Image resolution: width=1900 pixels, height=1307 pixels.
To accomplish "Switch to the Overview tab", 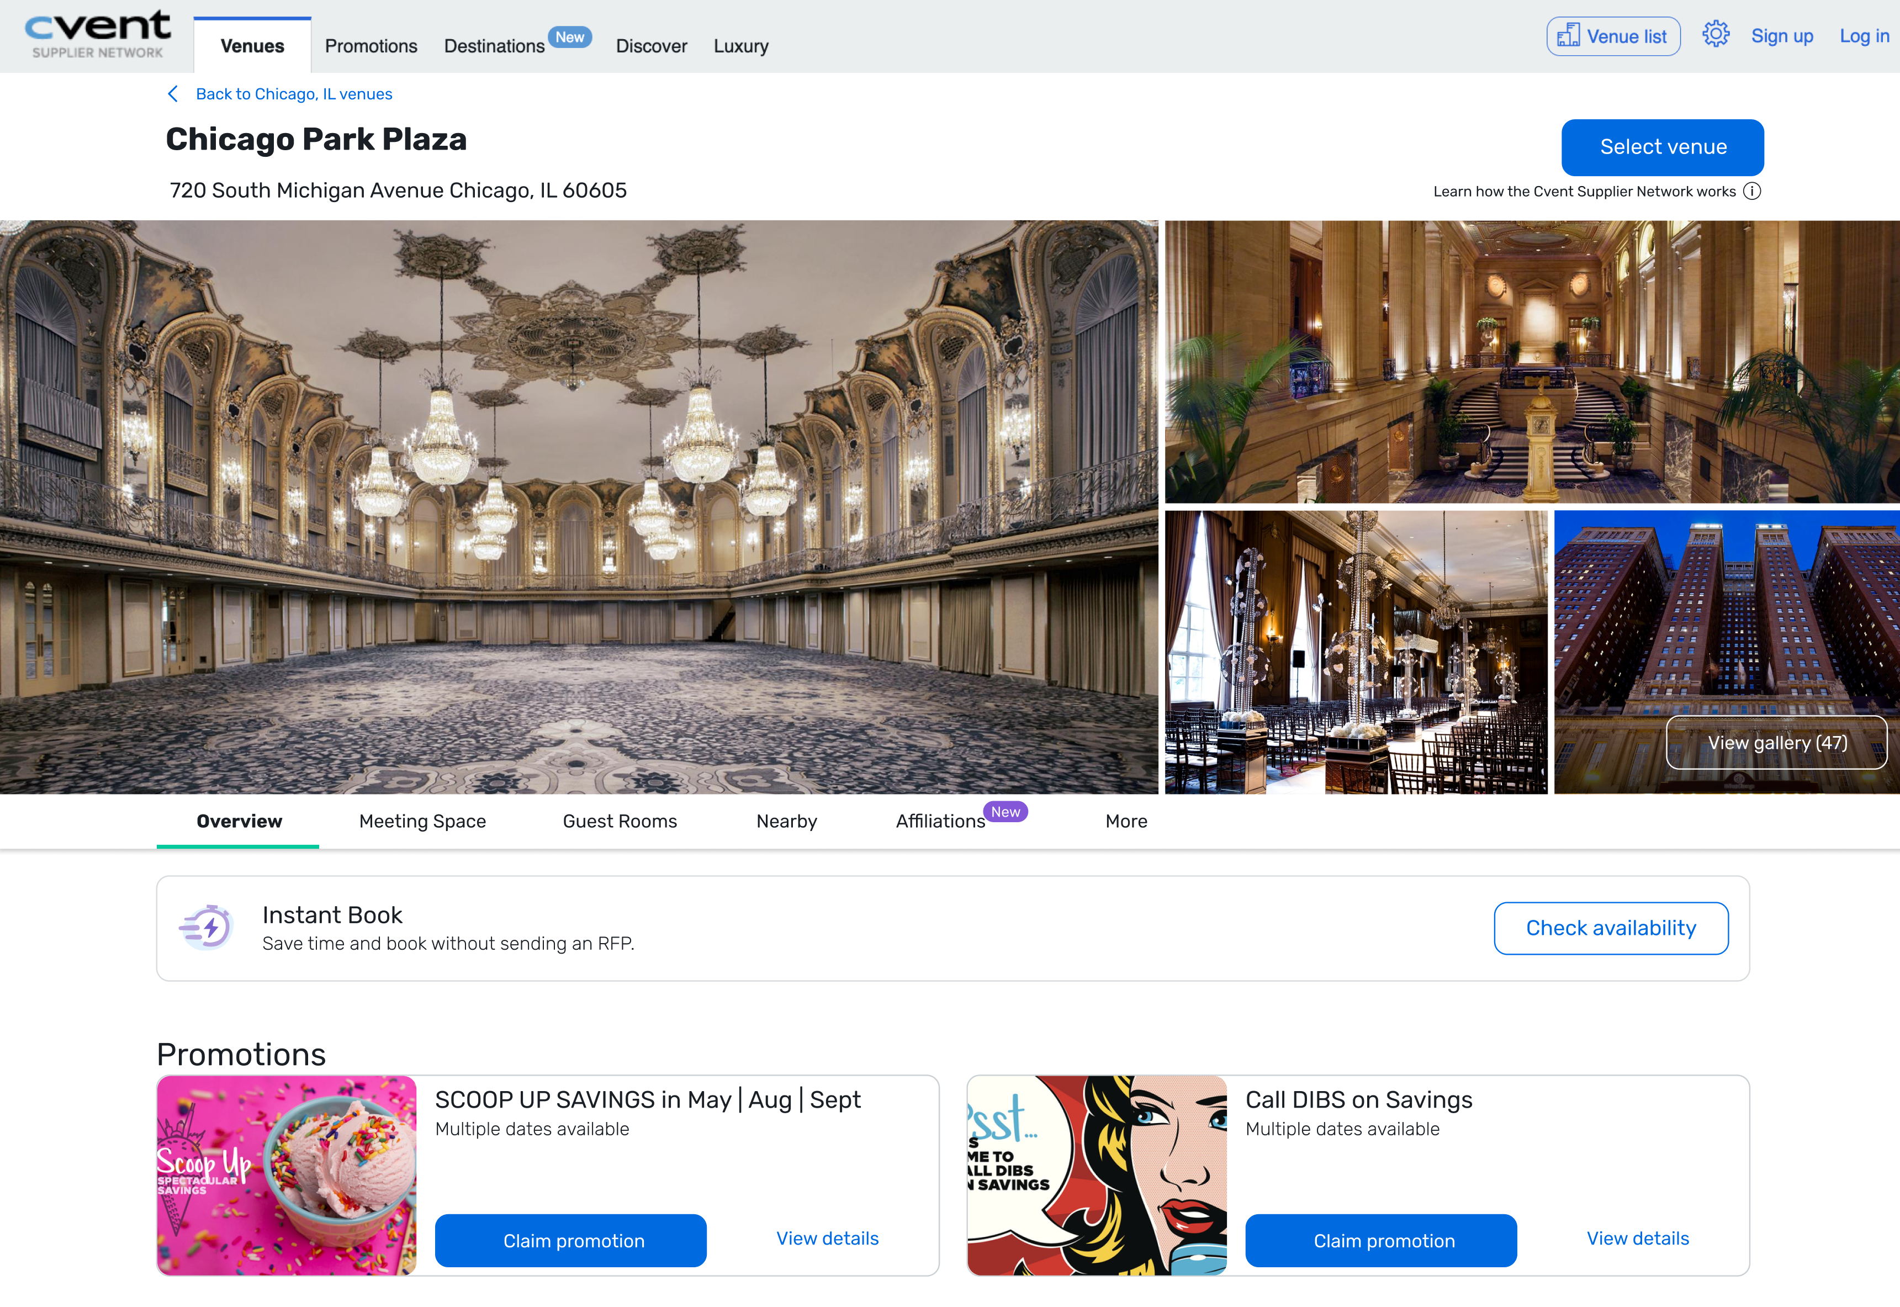I will [239, 822].
